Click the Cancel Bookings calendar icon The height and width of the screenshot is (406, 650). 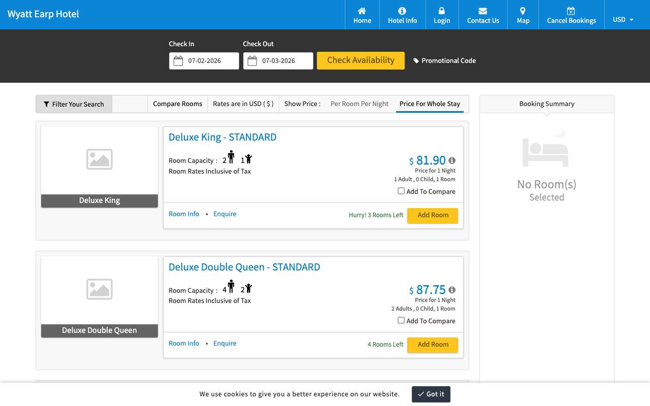571,11
